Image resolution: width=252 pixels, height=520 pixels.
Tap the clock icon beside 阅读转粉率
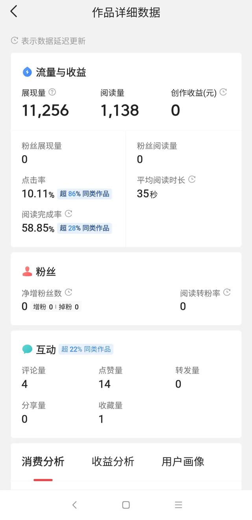coord(227,292)
